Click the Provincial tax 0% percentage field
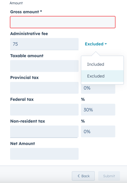127x183 pixels. 98,89
